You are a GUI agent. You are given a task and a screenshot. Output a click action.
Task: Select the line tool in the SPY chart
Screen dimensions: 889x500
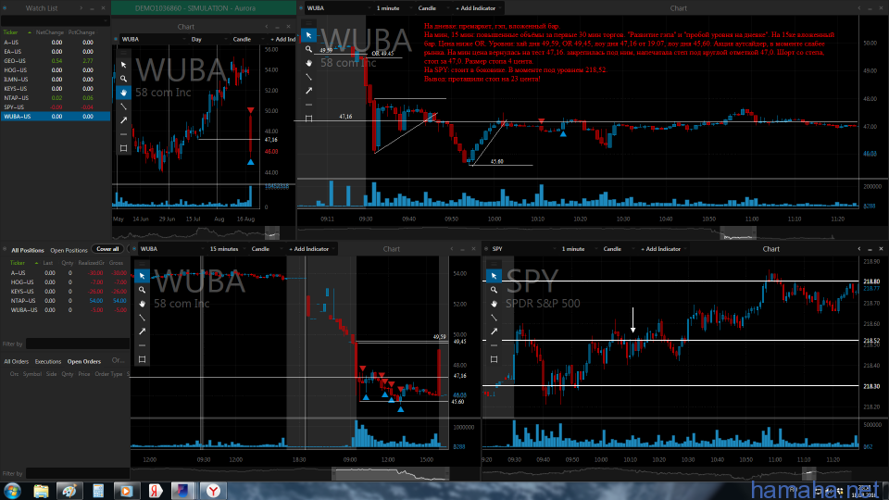494,318
